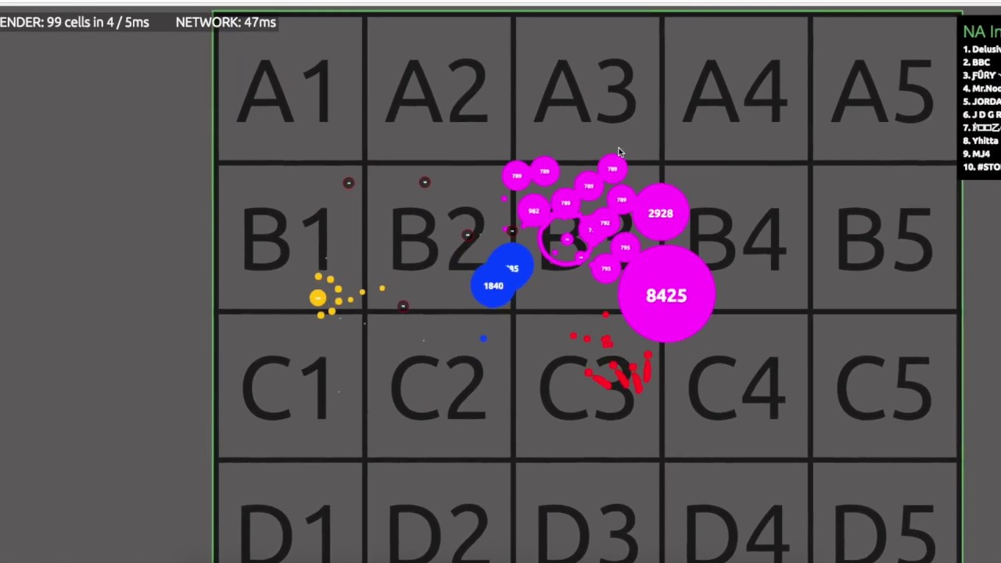Screen dimensions: 1001x563
Task: Click the A4 grid sector label
Action: pos(736,92)
